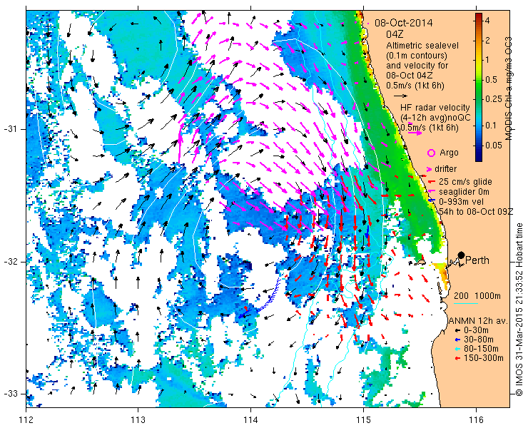Click the longitude axis label '116'
The width and height of the screenshot is (528, 428).
pyautogui.click(x=476, y=419)
